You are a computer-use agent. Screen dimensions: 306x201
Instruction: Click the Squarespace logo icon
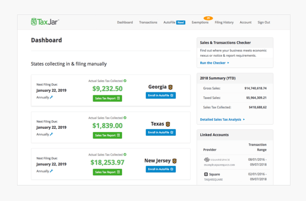pos(206,159)
